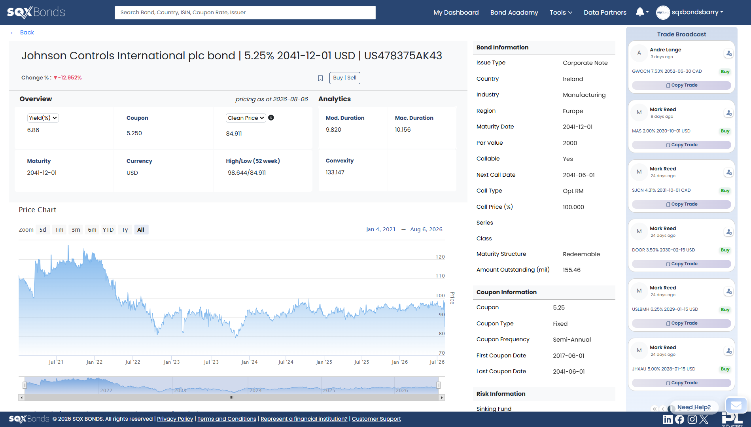Go Back to previous page
The width and height of the screenshot is (751, 427).
(x=23, y=32)
